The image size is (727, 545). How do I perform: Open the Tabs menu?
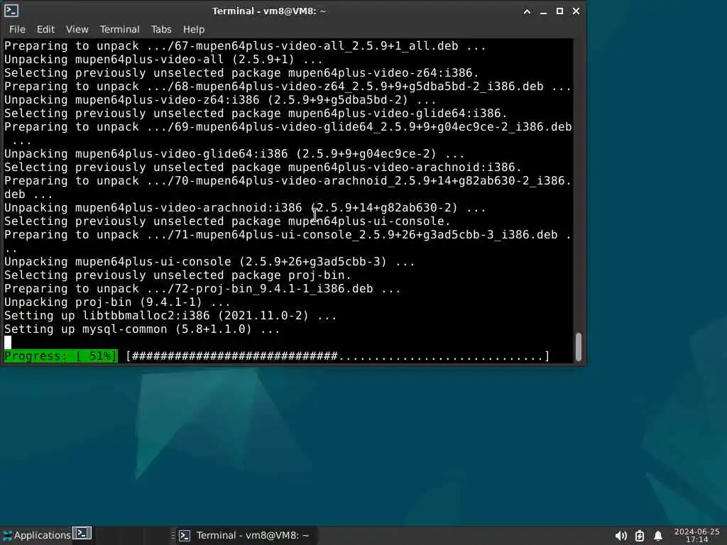(x=161, y=29)
